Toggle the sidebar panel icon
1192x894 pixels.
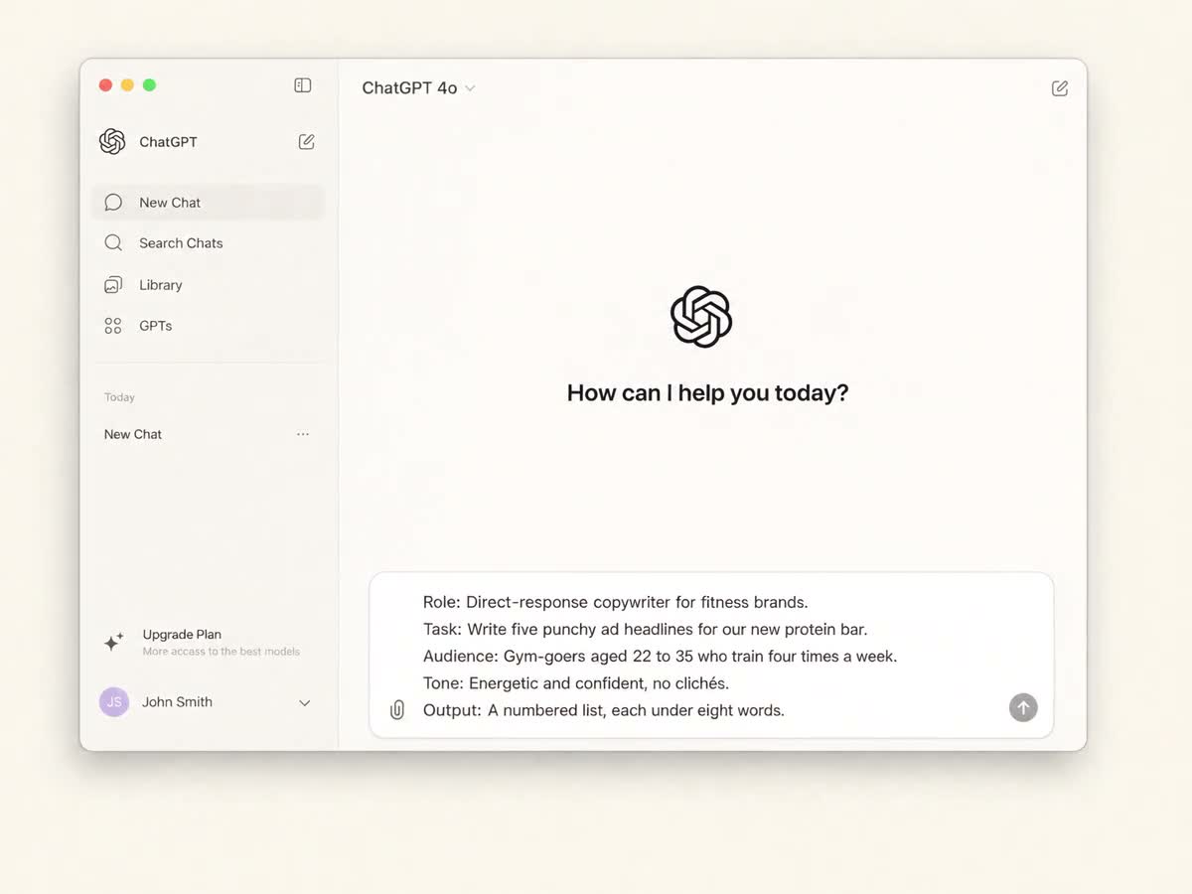[303, 85]
